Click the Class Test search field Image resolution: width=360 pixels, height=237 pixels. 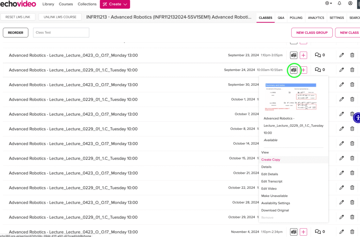[x=61, y=32]
